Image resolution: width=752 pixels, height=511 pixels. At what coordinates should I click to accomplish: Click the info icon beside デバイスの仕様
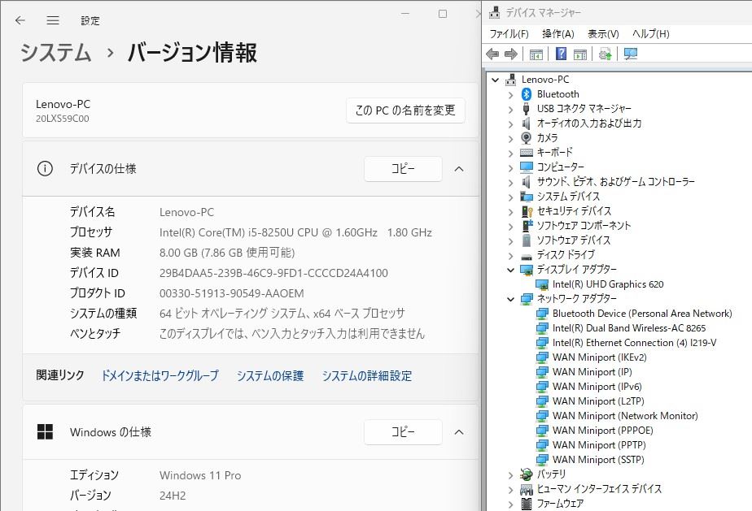click(45, 169)
